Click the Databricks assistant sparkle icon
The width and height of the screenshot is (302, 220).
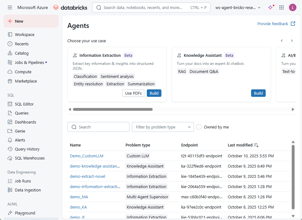tap(270, 7)
